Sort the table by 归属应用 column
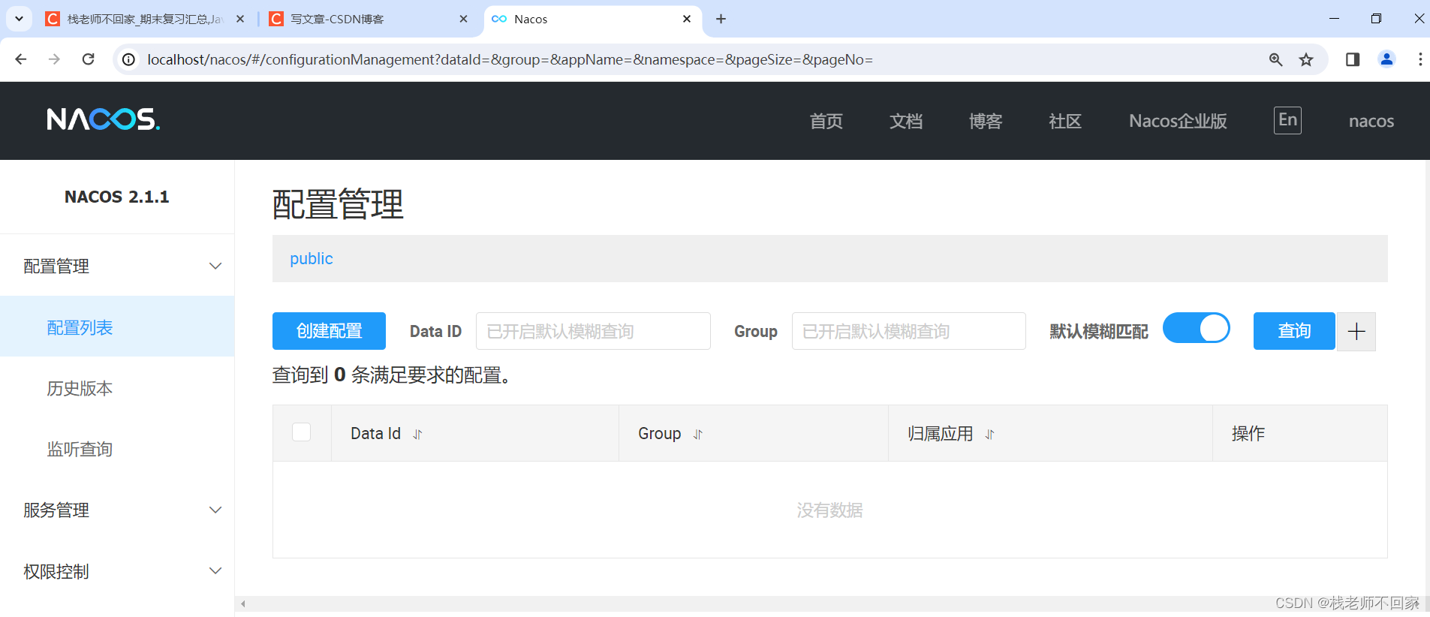 [990, 435]
